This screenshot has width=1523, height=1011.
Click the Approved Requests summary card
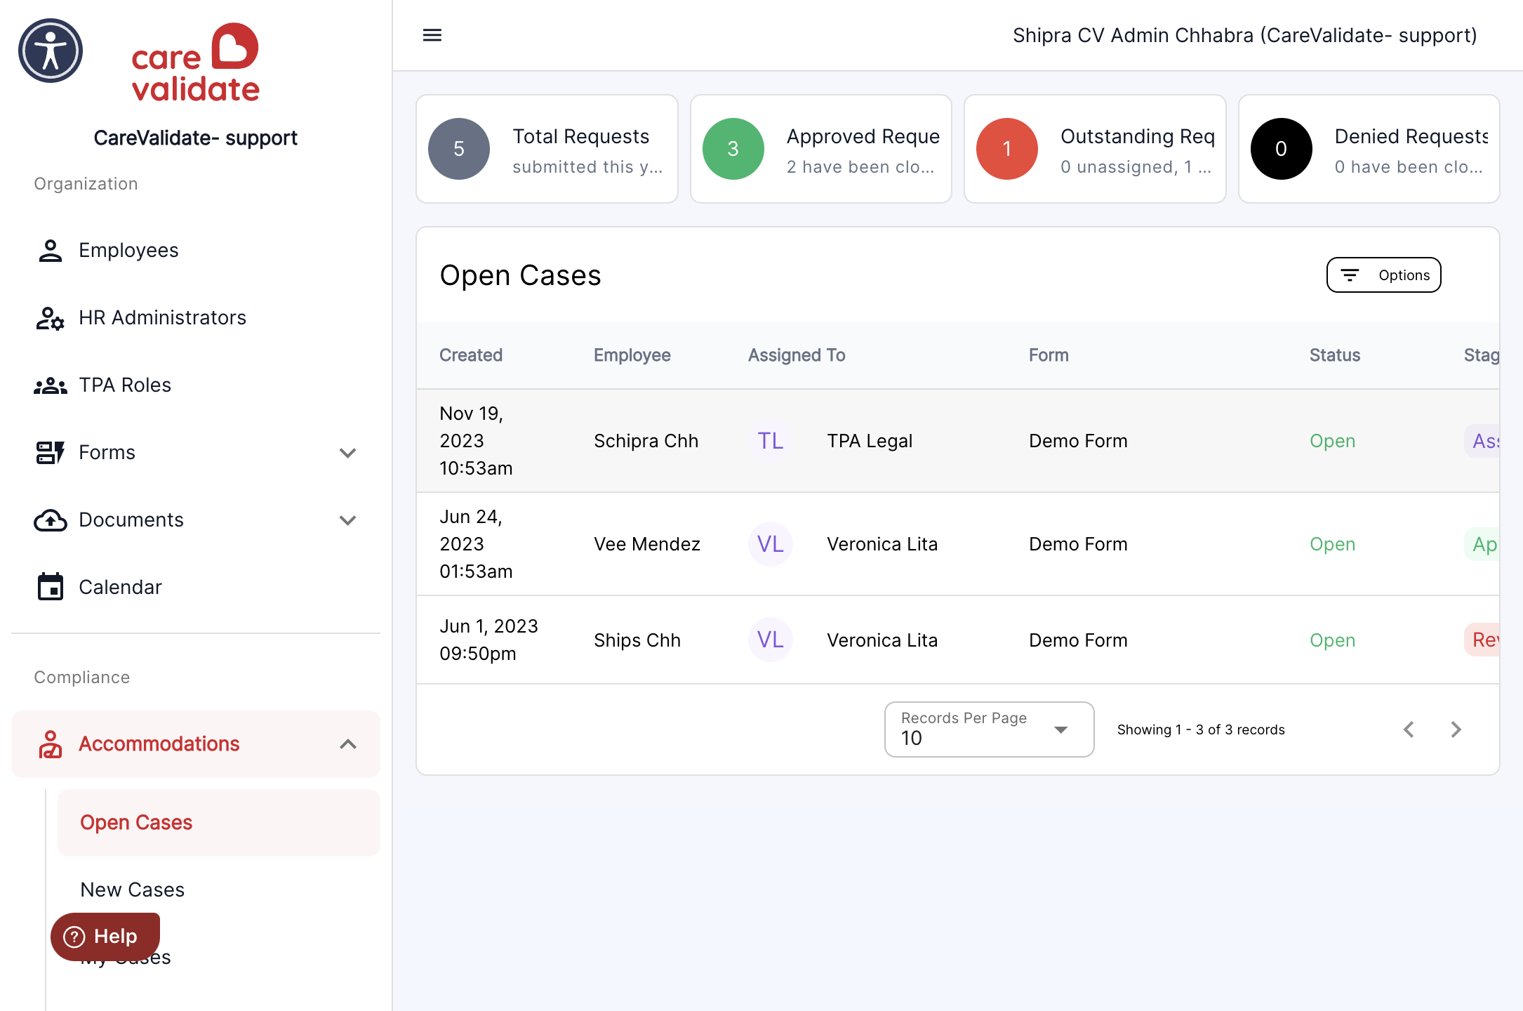(x=821, y=149)
